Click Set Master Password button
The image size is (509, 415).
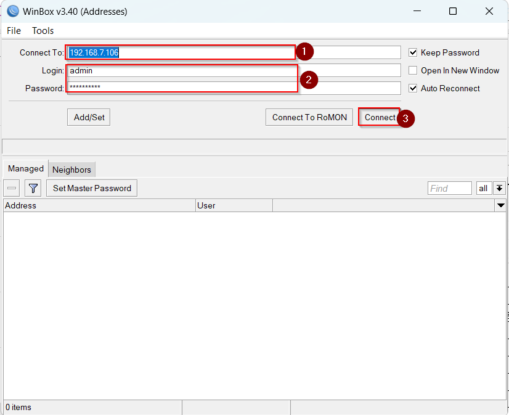point(92,188)
